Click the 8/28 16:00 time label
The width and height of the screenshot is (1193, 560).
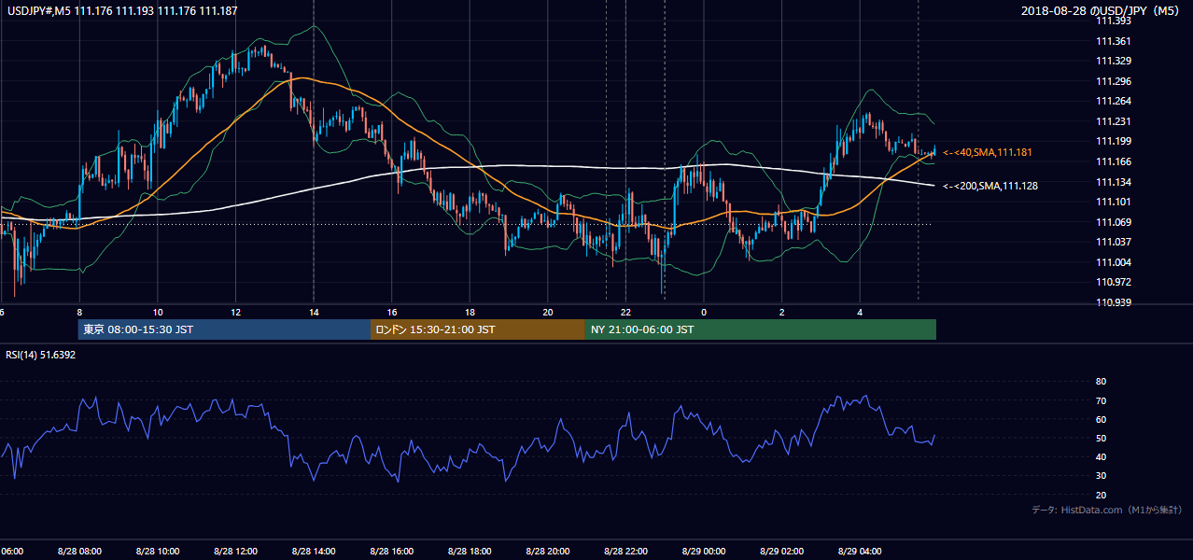pyautogui.click(x=391, y=552)
